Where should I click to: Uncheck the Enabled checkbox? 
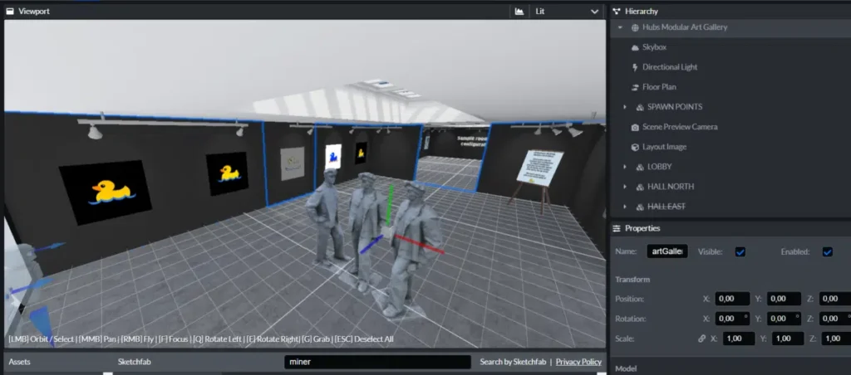tap(827, 252)
